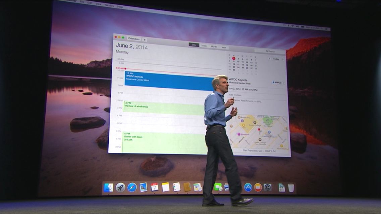381x214 pixels.
Task: Open the document stack in dock
Action: click(282, 188)
